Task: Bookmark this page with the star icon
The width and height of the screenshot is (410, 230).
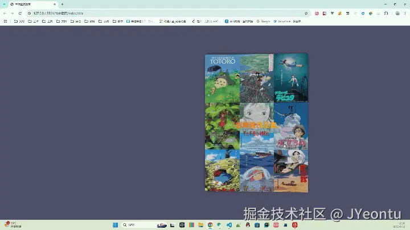Action: (x=306, y=13)
